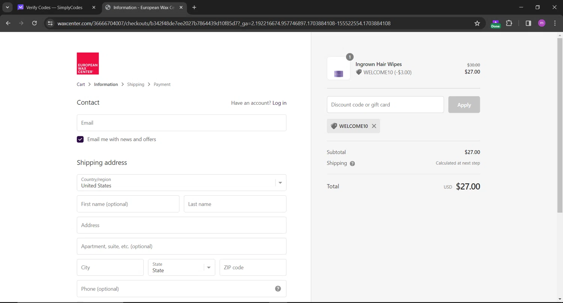
Task: Click the crossed-out $30.00 price
Action: [x=474, y=65]
